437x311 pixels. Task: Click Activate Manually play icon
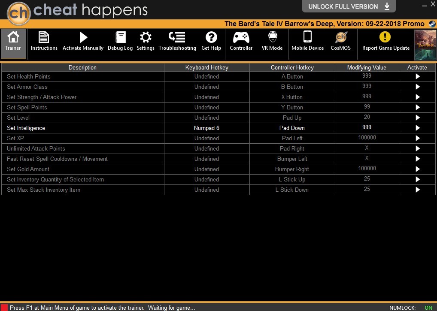click(x=83, y=37)
